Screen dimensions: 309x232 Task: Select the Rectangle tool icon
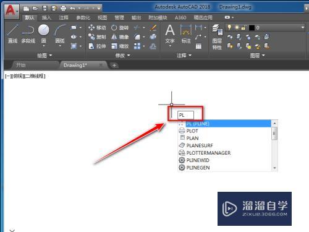(74, 27)
